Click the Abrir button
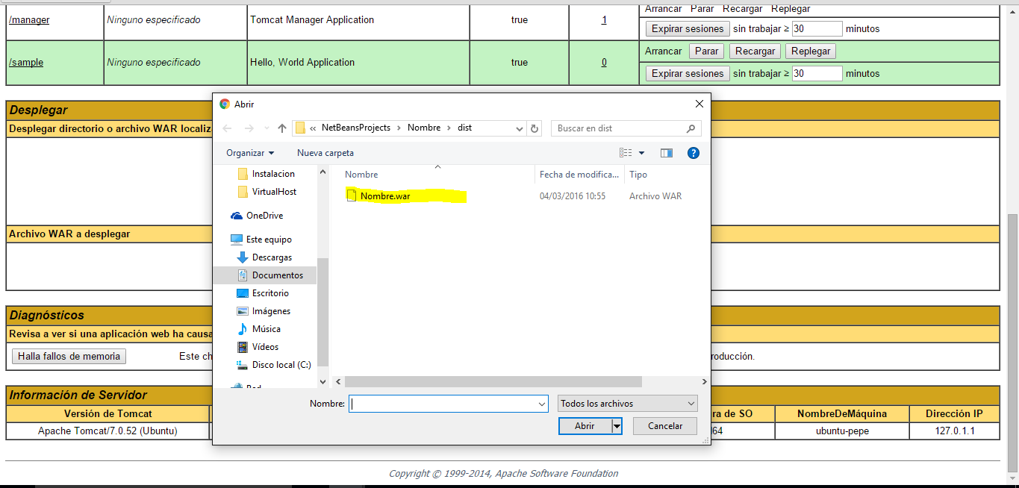The image size is (1019, 488). click(x=585, y=426)
